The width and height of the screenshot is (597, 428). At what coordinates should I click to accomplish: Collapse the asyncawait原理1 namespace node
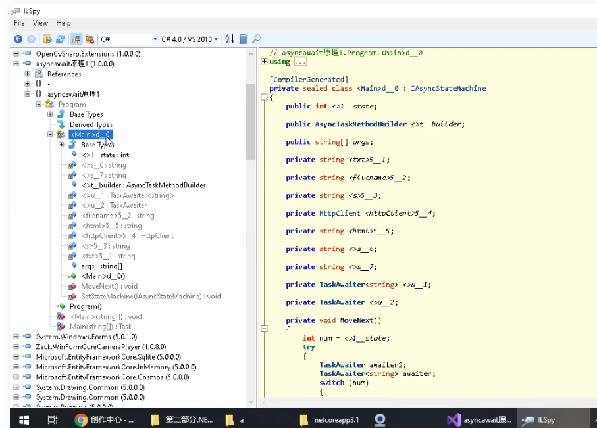pos(28,93)
